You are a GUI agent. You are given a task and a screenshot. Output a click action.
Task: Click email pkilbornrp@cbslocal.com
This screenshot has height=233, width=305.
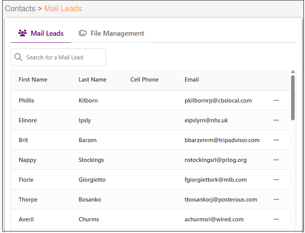[218, 101]
